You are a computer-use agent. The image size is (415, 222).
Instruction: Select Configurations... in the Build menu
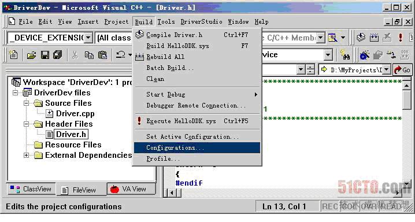click(x=197, y=147)
